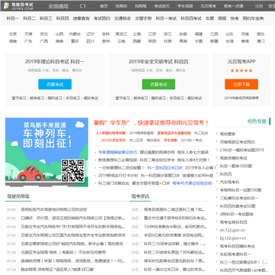Choose 北京 from the province list

(x=13, y=34)
